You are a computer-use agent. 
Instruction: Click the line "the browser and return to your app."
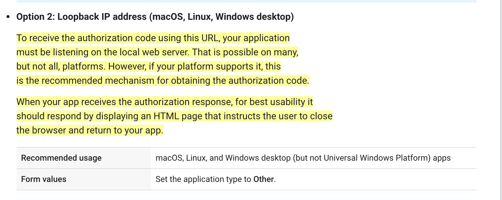[90, 130]
